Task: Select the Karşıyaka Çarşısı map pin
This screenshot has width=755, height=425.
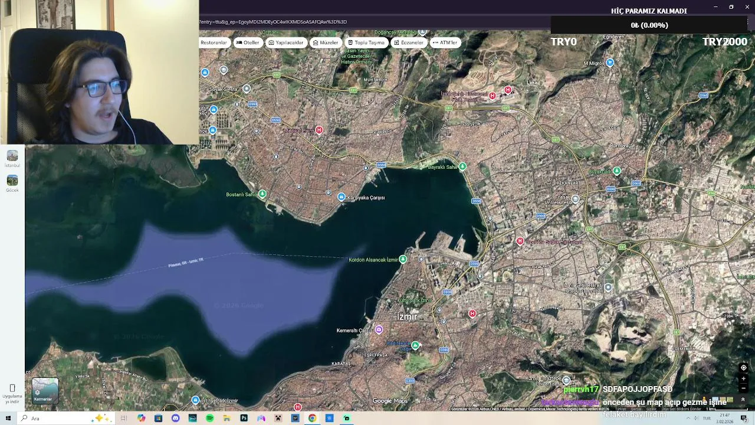Action: point(341,197)
